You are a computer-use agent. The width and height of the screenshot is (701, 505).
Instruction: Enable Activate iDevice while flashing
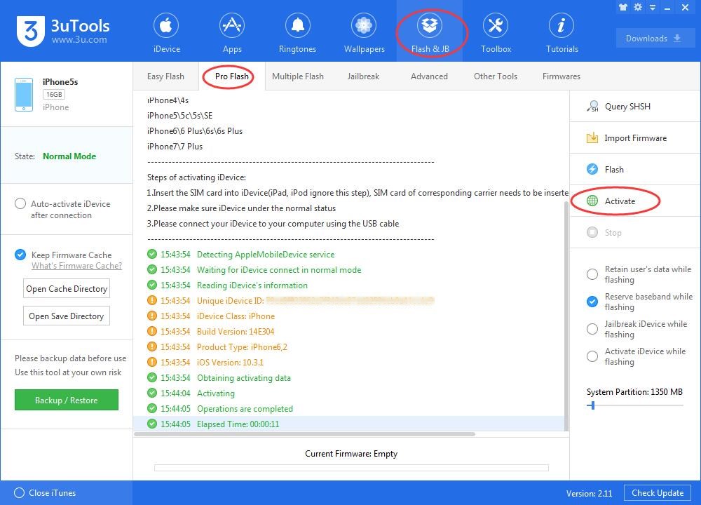(x=592, y=356)
